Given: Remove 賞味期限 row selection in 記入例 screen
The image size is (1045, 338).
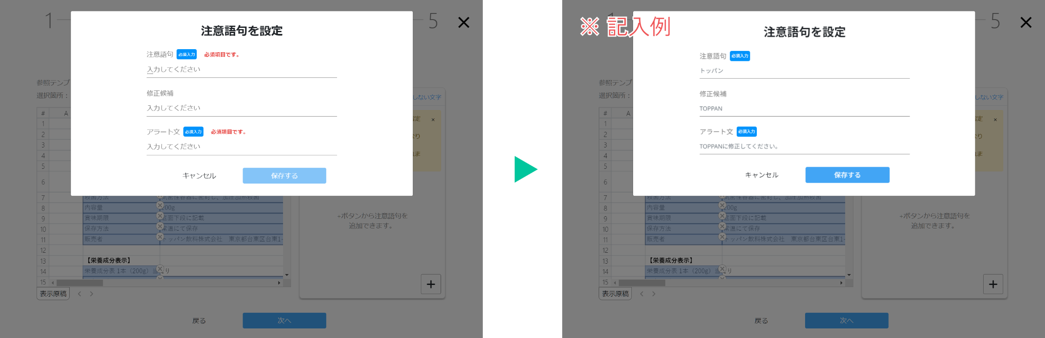Looking at the screenshot, I should [722, 216].
